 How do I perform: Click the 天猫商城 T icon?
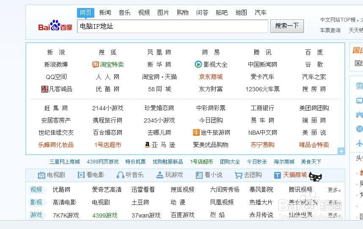pos(278,175)
